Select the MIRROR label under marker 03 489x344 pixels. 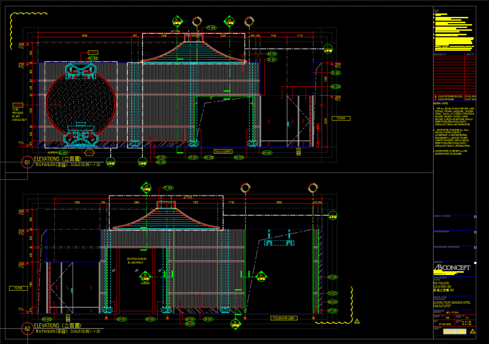pyautogui.click(x=145, y=283)
